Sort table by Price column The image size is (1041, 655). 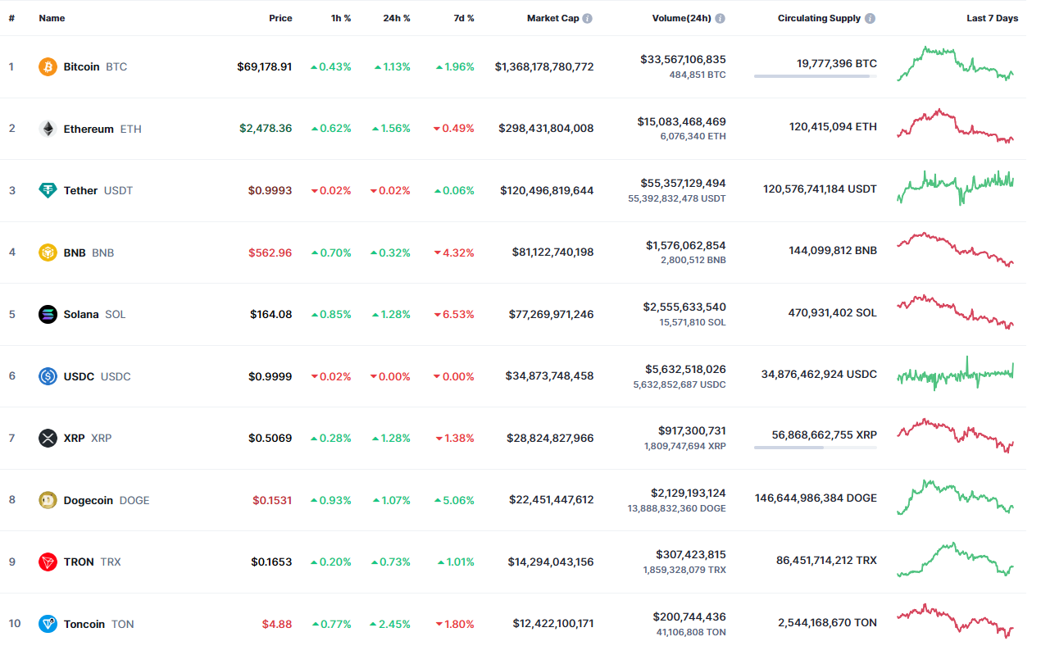coord(280,18)
